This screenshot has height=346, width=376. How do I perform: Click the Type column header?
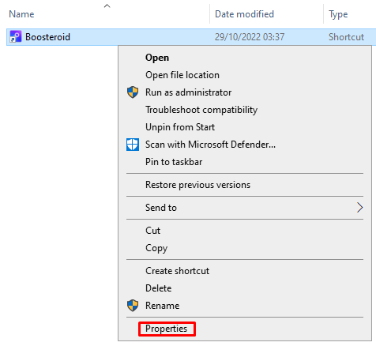pyautogui.click(x=338, y=14)
